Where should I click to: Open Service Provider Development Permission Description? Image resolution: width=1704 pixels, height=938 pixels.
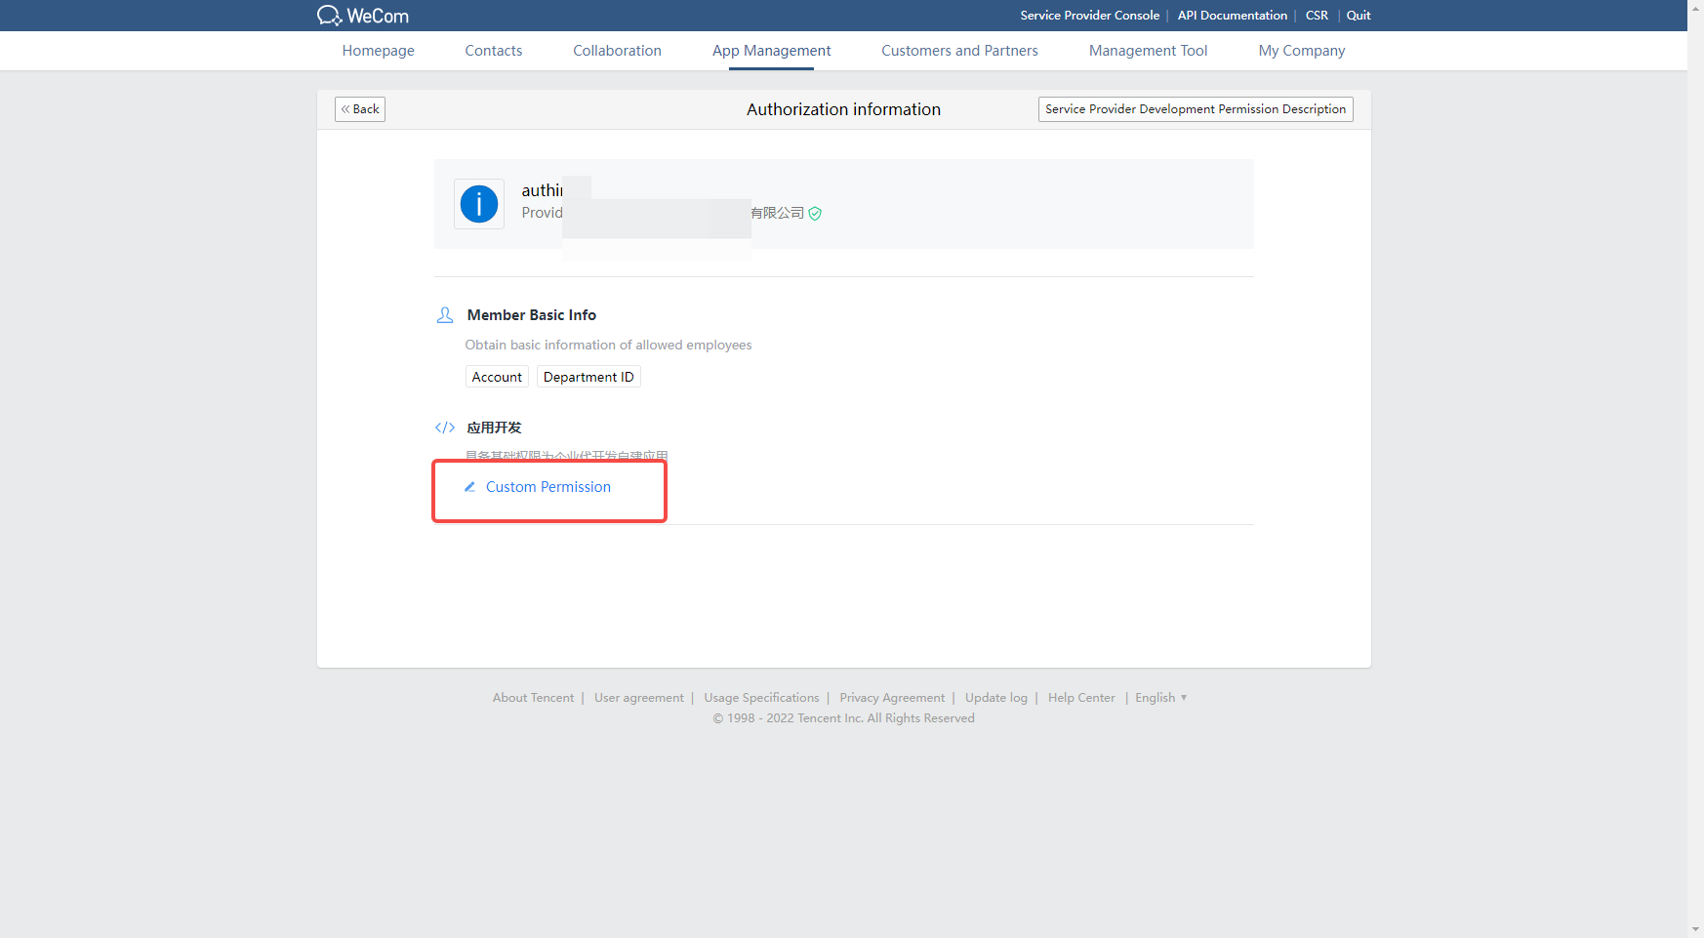coord(1195,109)
